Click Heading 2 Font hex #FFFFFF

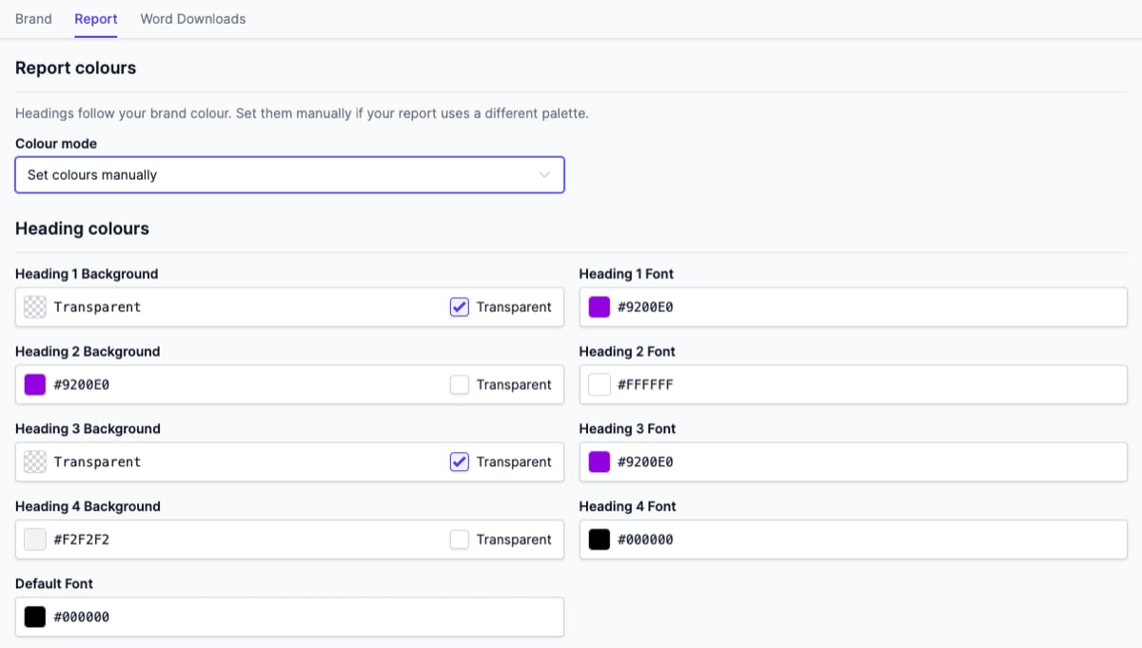click(646, 384)
